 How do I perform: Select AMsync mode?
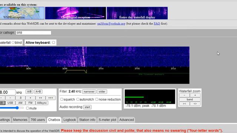(42, 103)
